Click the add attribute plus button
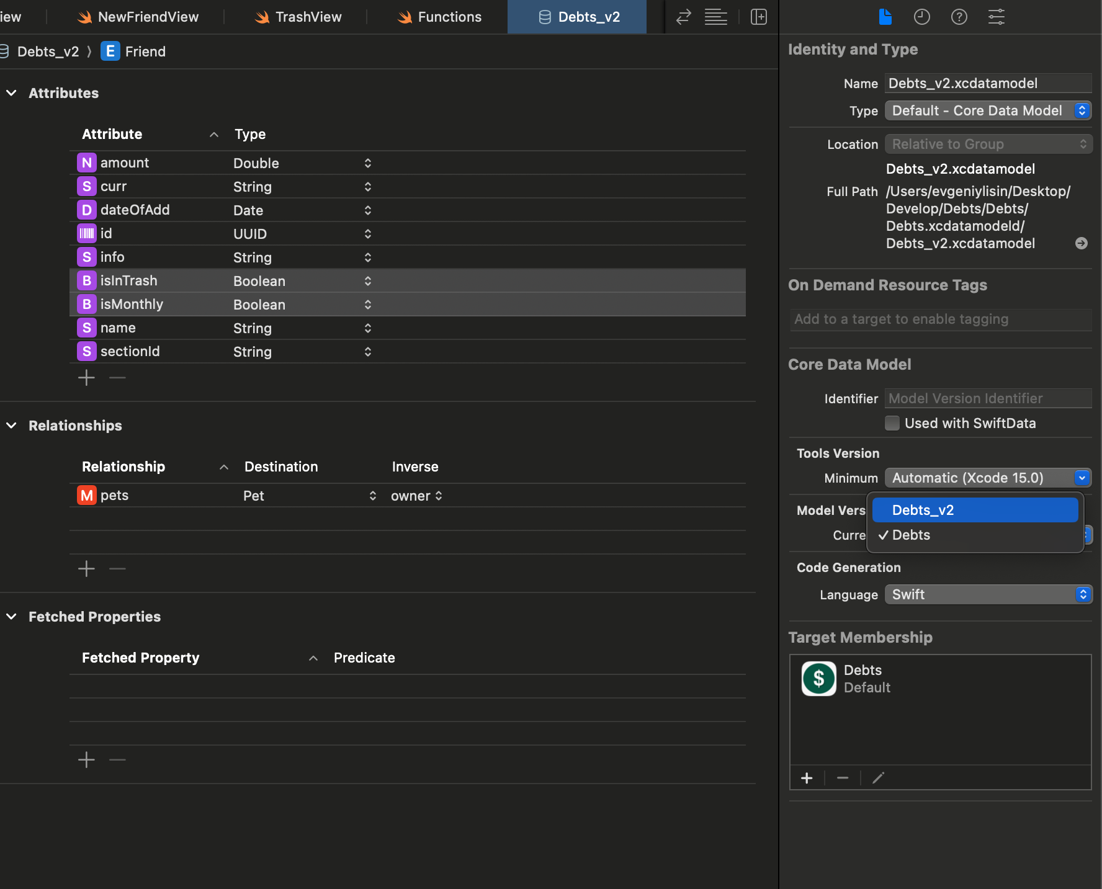 point(86,377)
